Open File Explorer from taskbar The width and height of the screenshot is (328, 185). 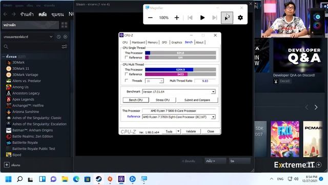pos(65,179)
